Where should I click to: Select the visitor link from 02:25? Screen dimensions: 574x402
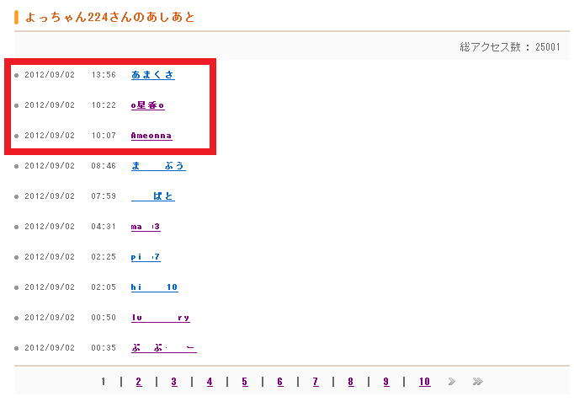tap(146, 257)
